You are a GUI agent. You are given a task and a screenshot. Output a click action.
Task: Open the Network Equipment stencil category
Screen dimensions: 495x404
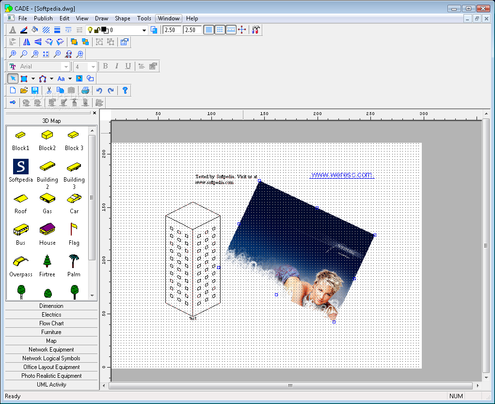click(51, 350)
